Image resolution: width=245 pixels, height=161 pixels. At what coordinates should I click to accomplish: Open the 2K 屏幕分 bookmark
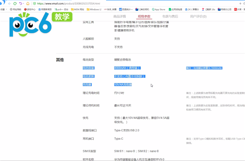pos(192,9)
